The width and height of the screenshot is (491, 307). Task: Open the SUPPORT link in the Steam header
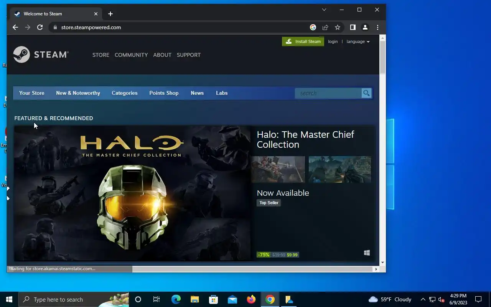click(x=189, y=55)
